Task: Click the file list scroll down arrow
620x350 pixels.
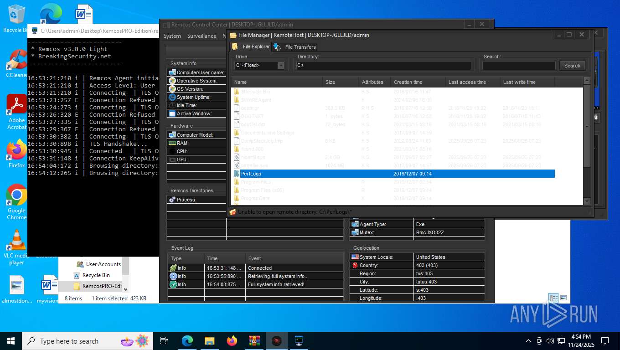Action: (587, 201)
